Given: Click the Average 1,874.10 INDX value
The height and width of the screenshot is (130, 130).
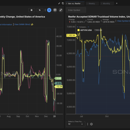Looking at the screenshot, I should [109, 22].
